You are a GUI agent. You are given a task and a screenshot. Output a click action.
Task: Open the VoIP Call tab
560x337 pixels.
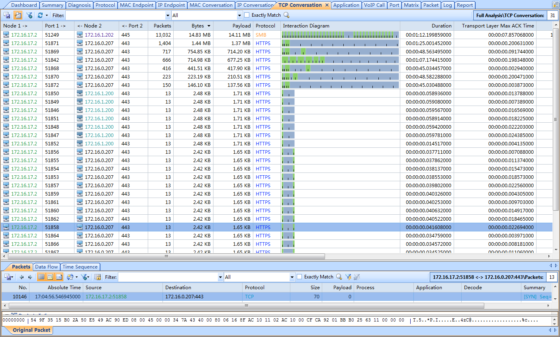(374, 5)
